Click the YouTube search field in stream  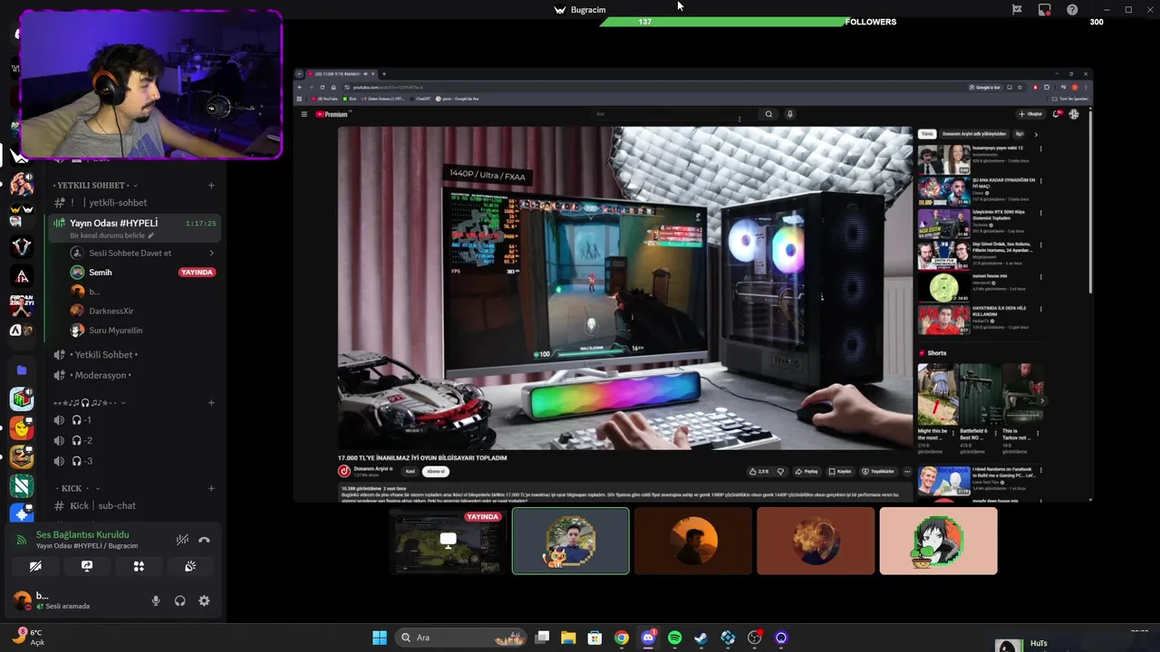click(675, 114)
